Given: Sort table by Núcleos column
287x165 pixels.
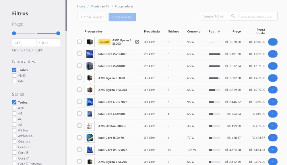Looking at the screenshot, I should point(173,31).
